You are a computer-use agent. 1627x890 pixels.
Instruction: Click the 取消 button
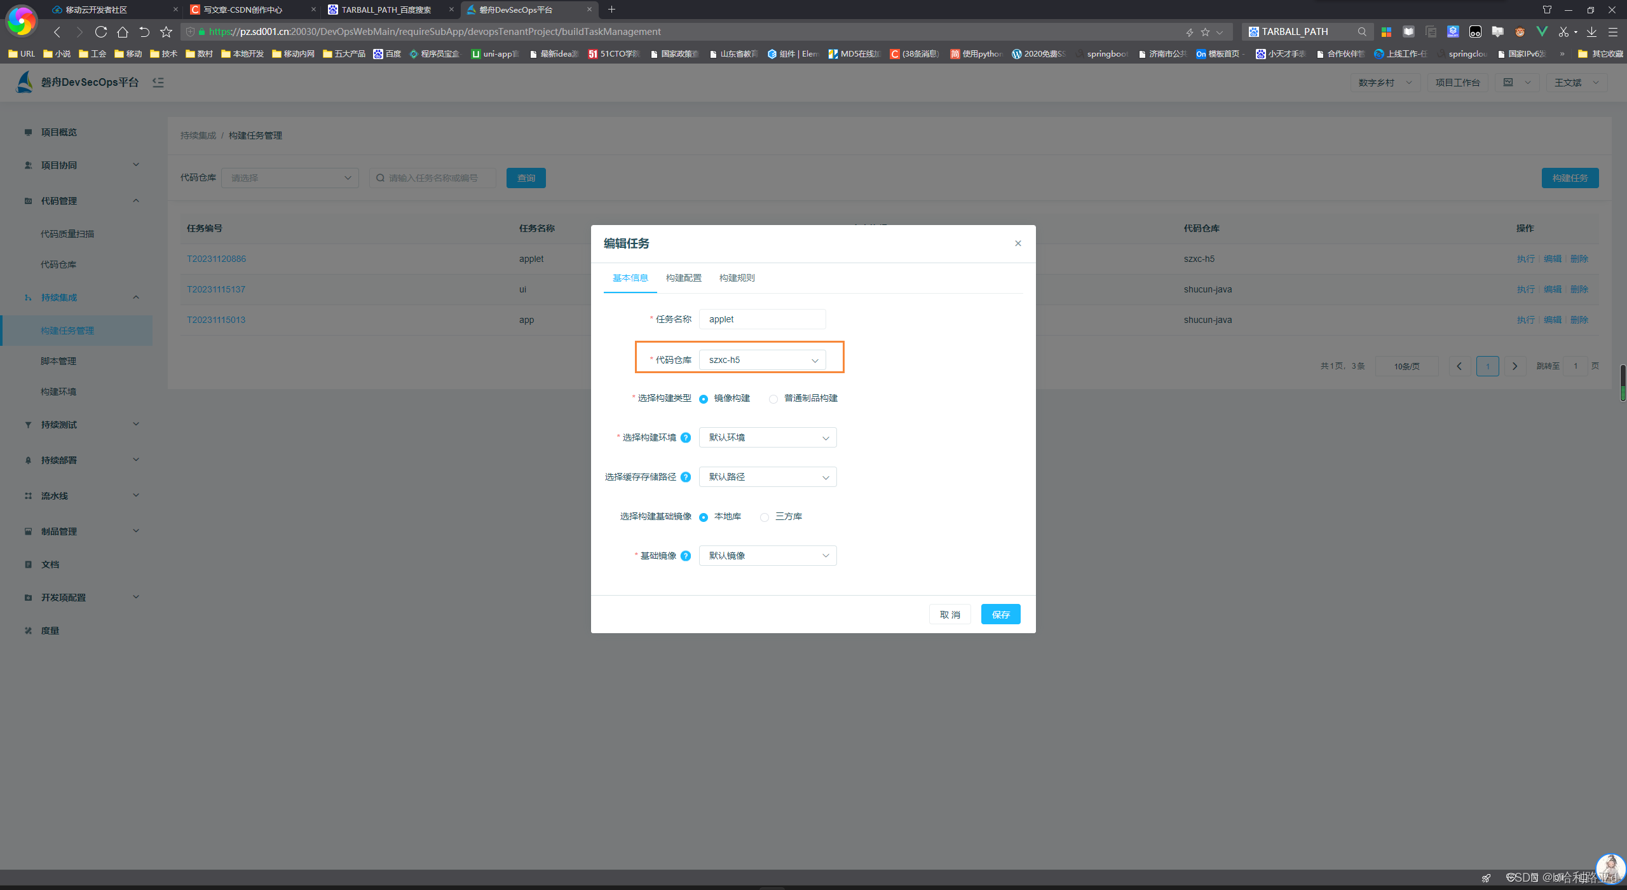click(950, 614)
